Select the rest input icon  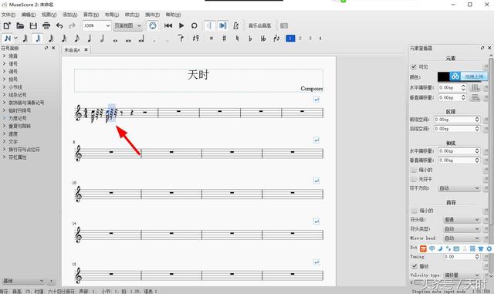tap(196, 39)
